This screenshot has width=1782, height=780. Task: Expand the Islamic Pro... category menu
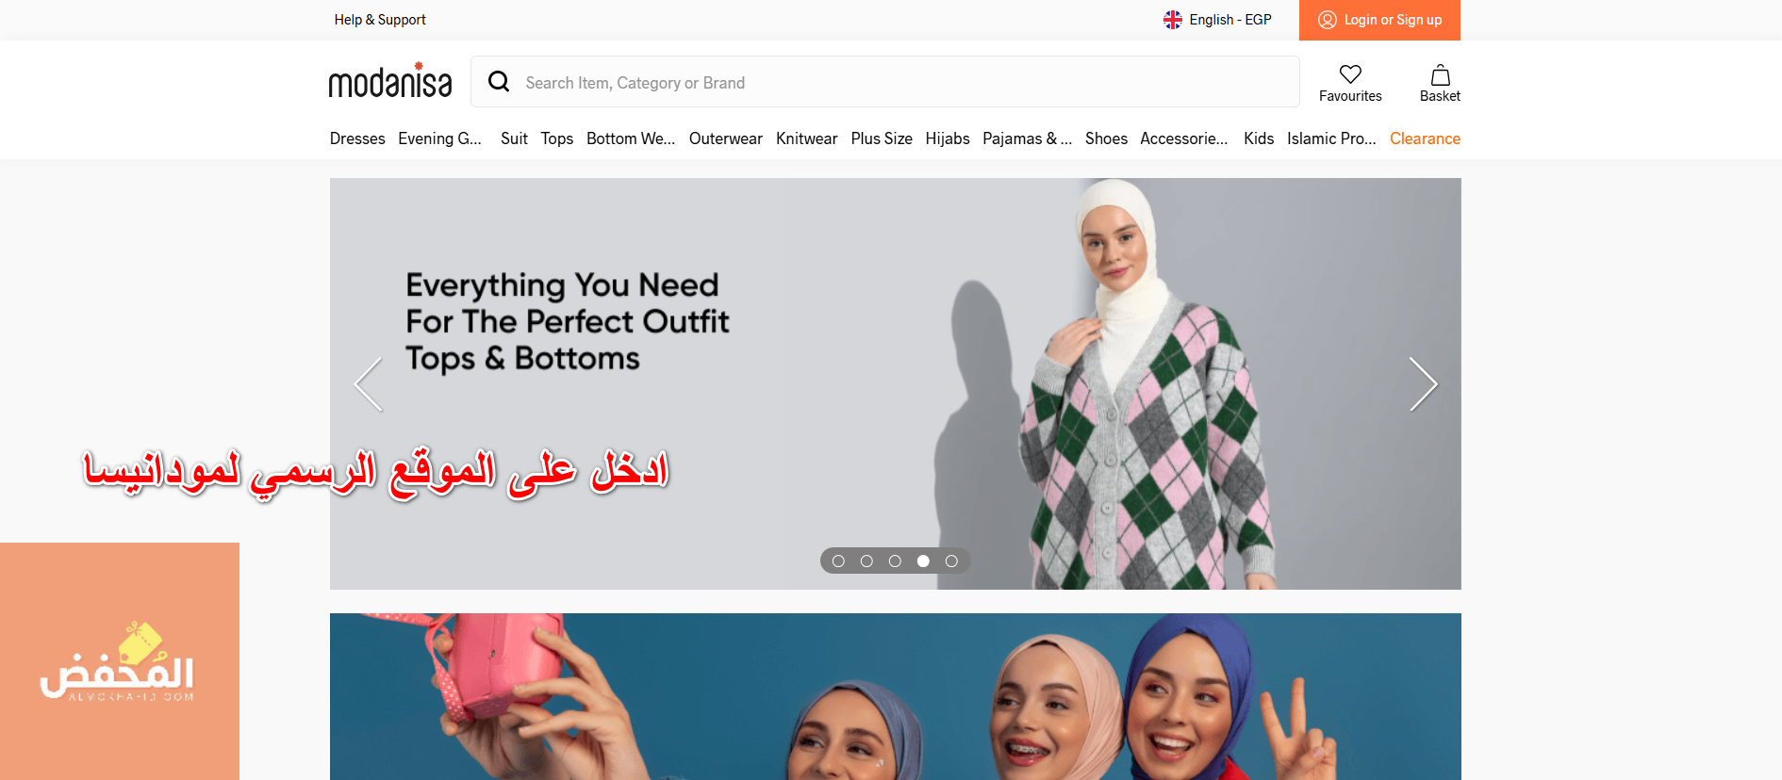(x=1331, y=138)
